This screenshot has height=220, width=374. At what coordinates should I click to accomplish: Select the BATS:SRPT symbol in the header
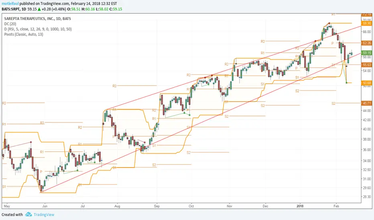point(10,9)
